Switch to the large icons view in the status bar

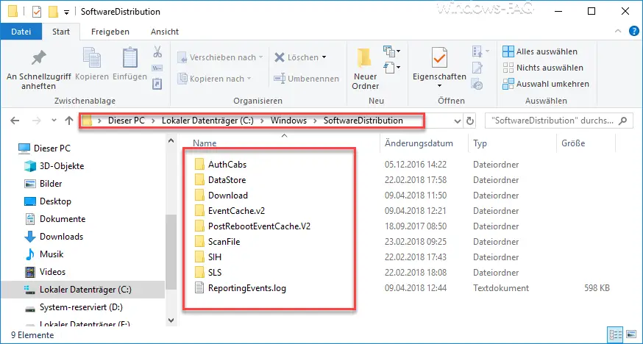(630, 334)
